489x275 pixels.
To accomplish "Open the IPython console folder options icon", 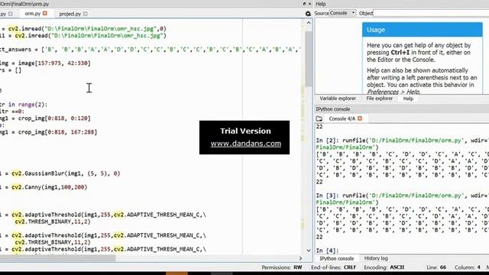I will click(x=319, y=118).
